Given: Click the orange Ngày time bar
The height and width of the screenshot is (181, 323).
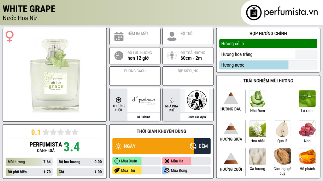Looking at the screenshot, I should 153,146.
